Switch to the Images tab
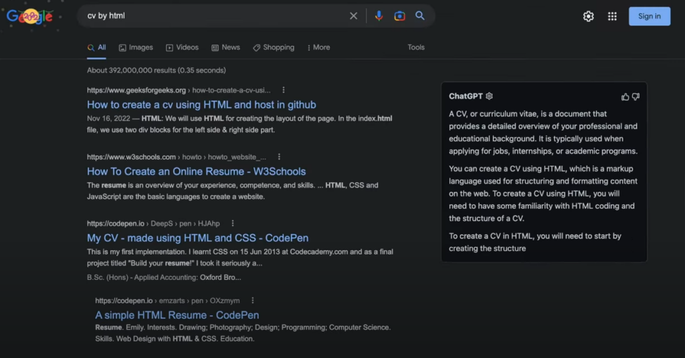685x358 pixels. [x=136, y=47]
